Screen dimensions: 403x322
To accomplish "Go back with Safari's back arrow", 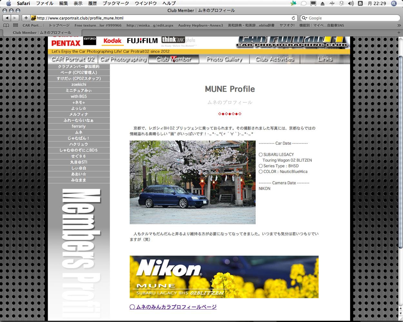I will pyautogui.click(x=7, y=18).
